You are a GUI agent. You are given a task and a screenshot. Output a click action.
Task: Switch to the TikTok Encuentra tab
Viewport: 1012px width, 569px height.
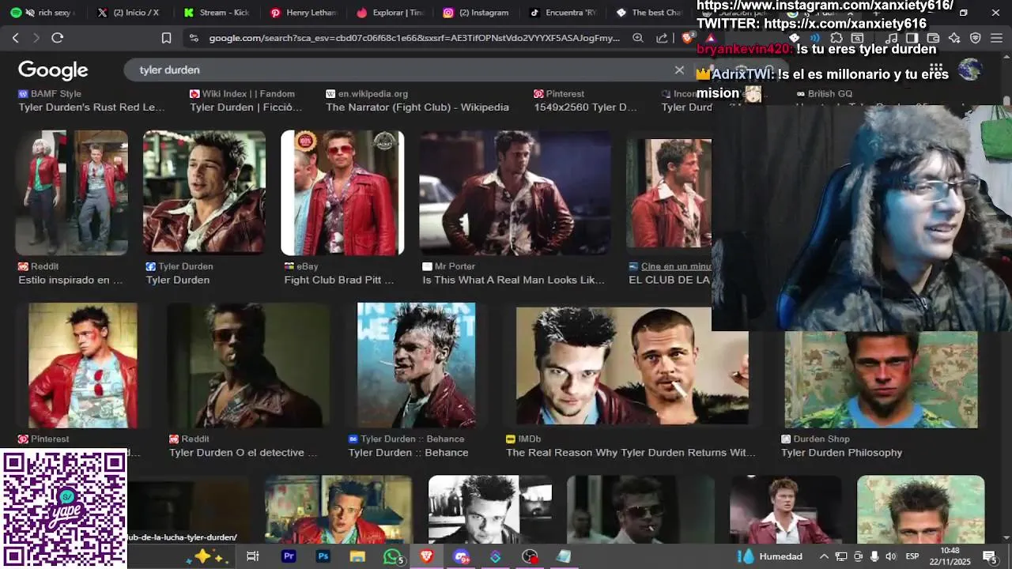tap(562, 13)
